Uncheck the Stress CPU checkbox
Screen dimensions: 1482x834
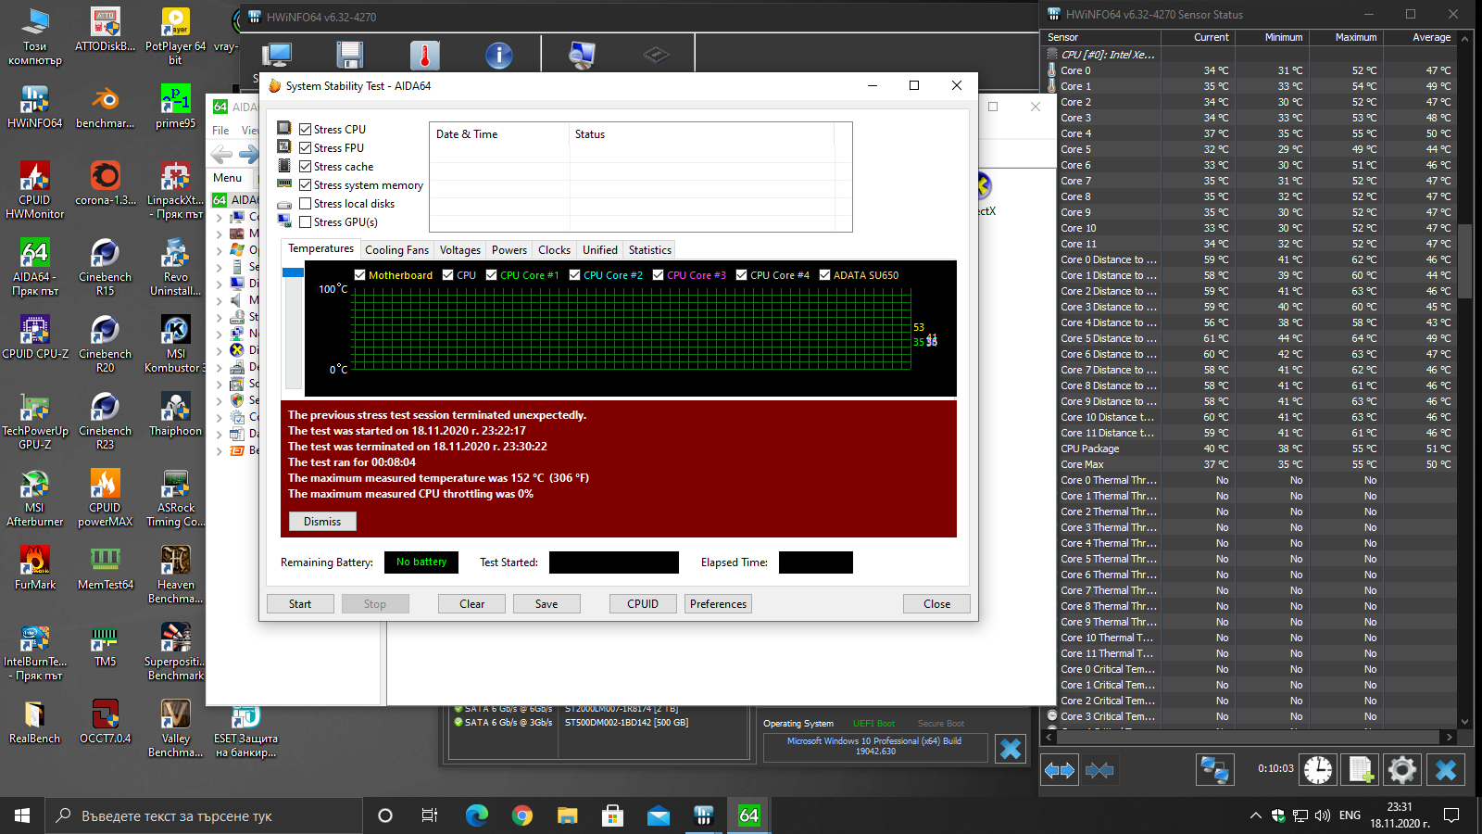coord(305,129)
